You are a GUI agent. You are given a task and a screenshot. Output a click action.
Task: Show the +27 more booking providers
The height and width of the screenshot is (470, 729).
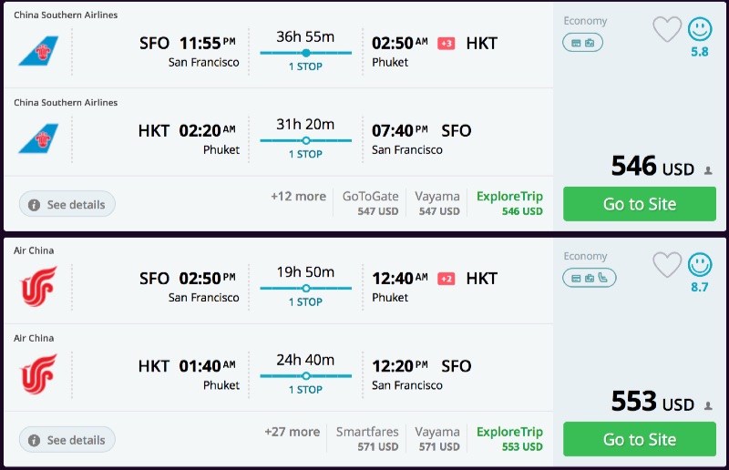pos(293,432)
